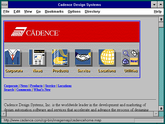The width and height of the screenshot is (165, 124).
Task: Open the File menu
Action: [x=6, y=11]
